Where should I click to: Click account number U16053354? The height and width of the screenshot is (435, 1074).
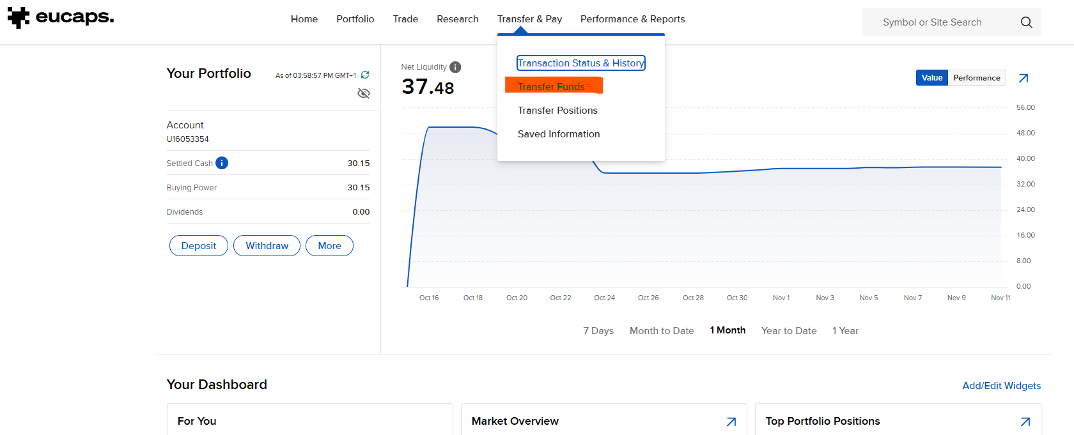tap(188, 139)
